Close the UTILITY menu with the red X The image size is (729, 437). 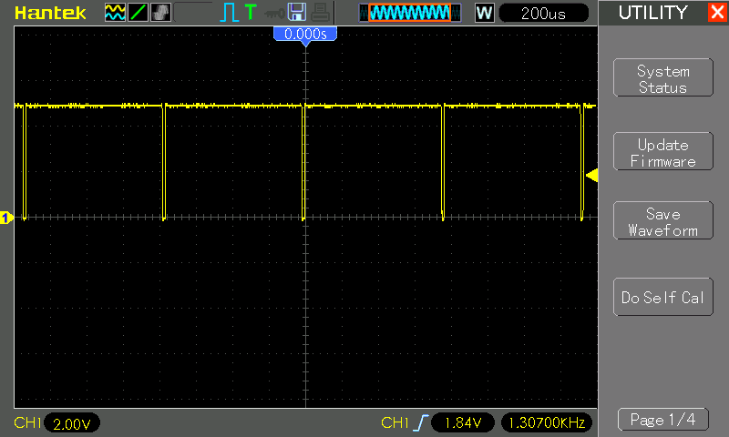[718, 12]
